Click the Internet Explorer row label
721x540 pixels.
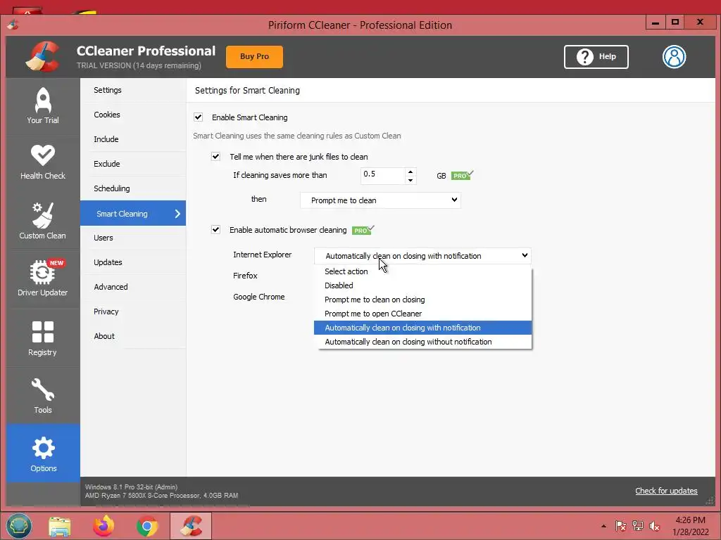pos(262,255)
